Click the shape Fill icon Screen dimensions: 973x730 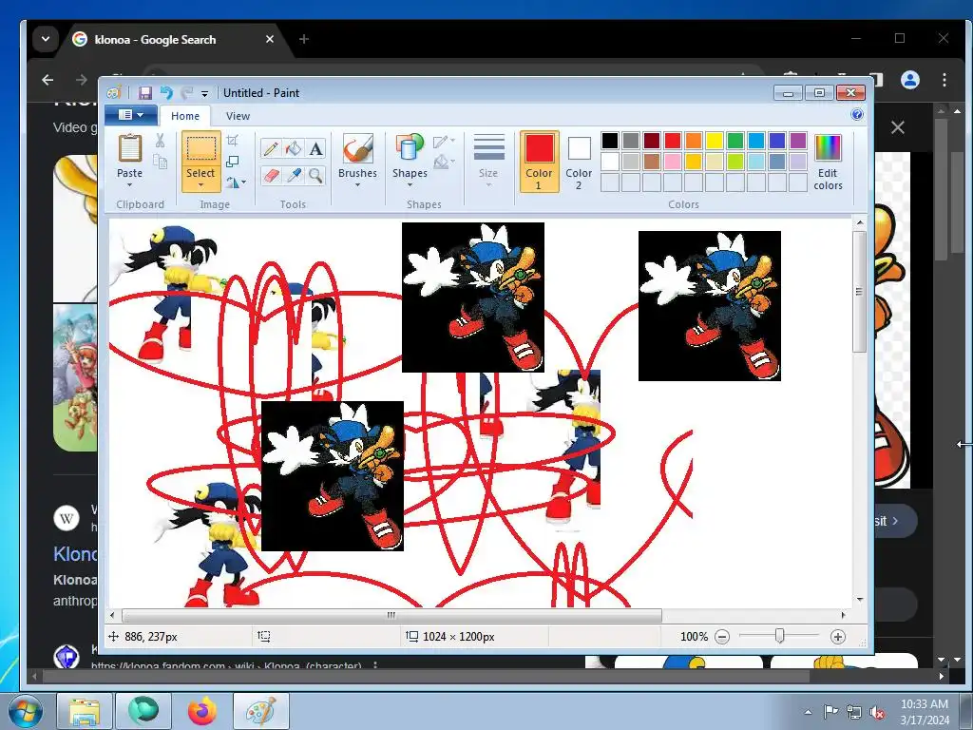tap(443, 163)
